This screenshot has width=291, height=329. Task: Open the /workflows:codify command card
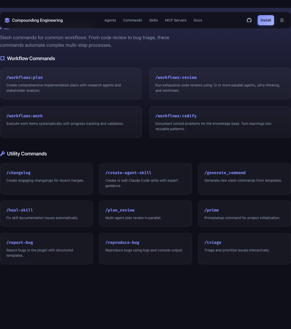220,122
